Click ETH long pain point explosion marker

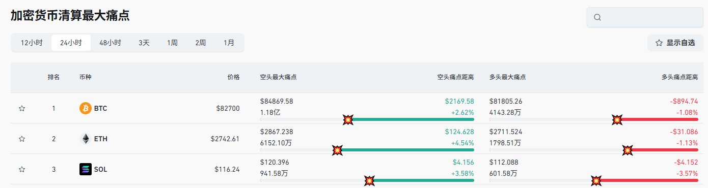tap(628, 150)
